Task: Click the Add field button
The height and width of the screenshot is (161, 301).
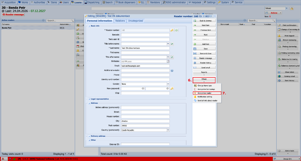Action: (204, 44)
